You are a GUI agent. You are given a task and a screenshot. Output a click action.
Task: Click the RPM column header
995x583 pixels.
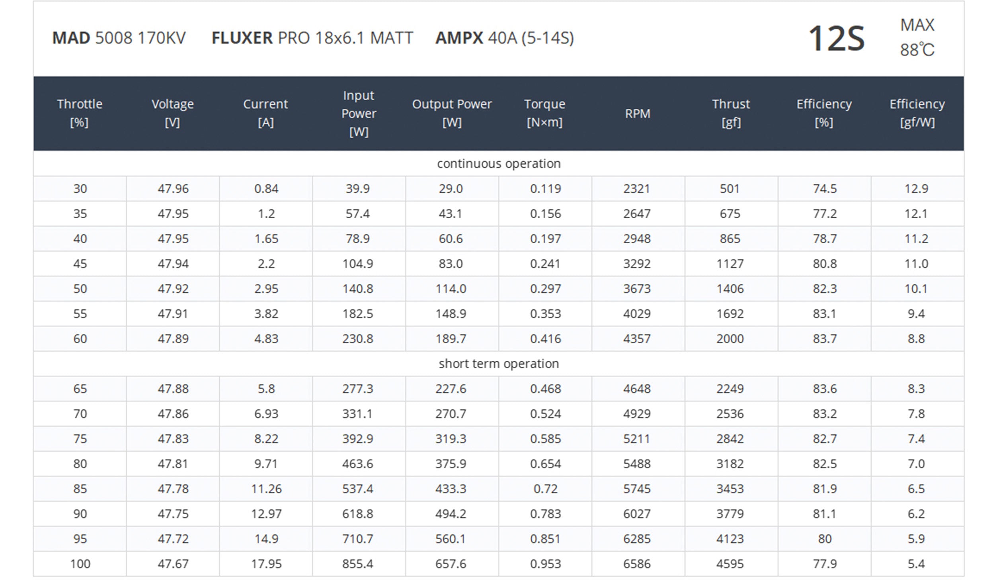(637, 114)
